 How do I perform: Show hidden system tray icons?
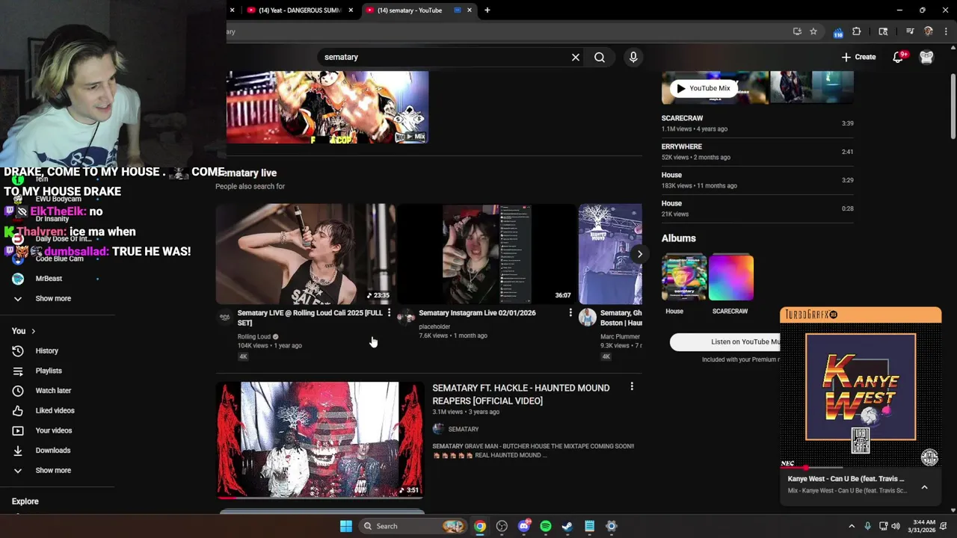(852, 526)
